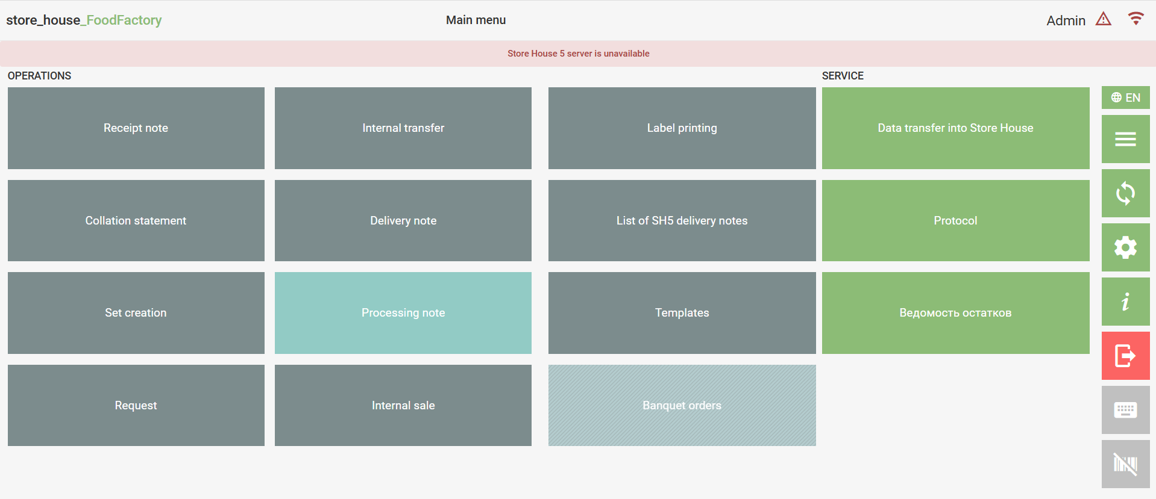Show info with the 'i' icon
This screenshot has height=499, width=1156.
1125,302
